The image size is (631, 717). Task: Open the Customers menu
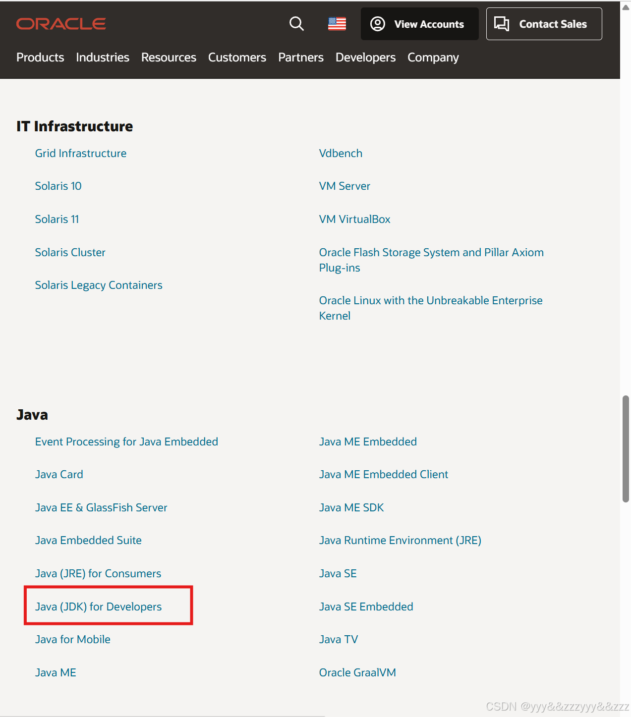tap(237, 57)
